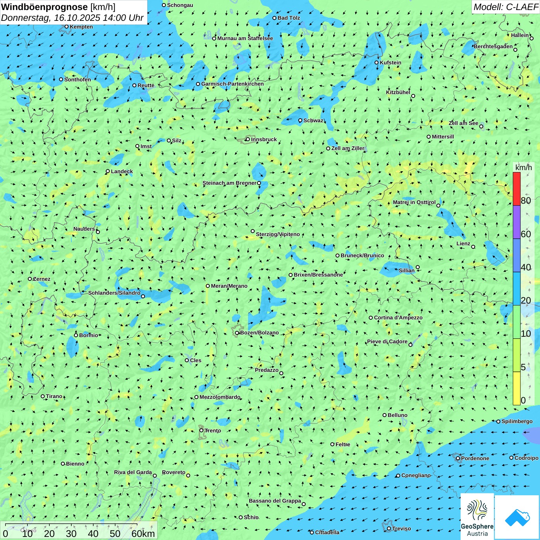Click the Pieve di Cadore label
Screen dimensions: 540x540
387,341
